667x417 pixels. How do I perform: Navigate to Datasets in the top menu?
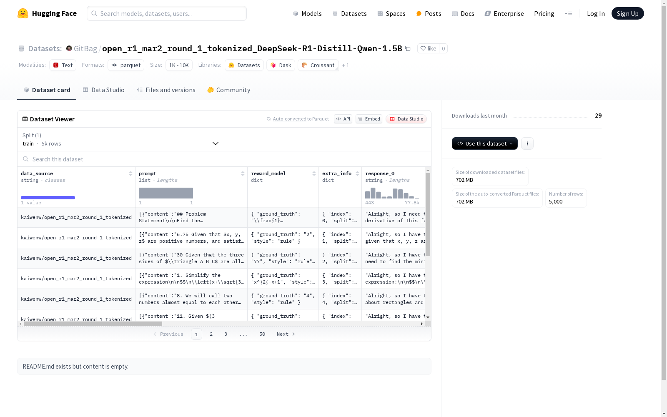[349, 13]
